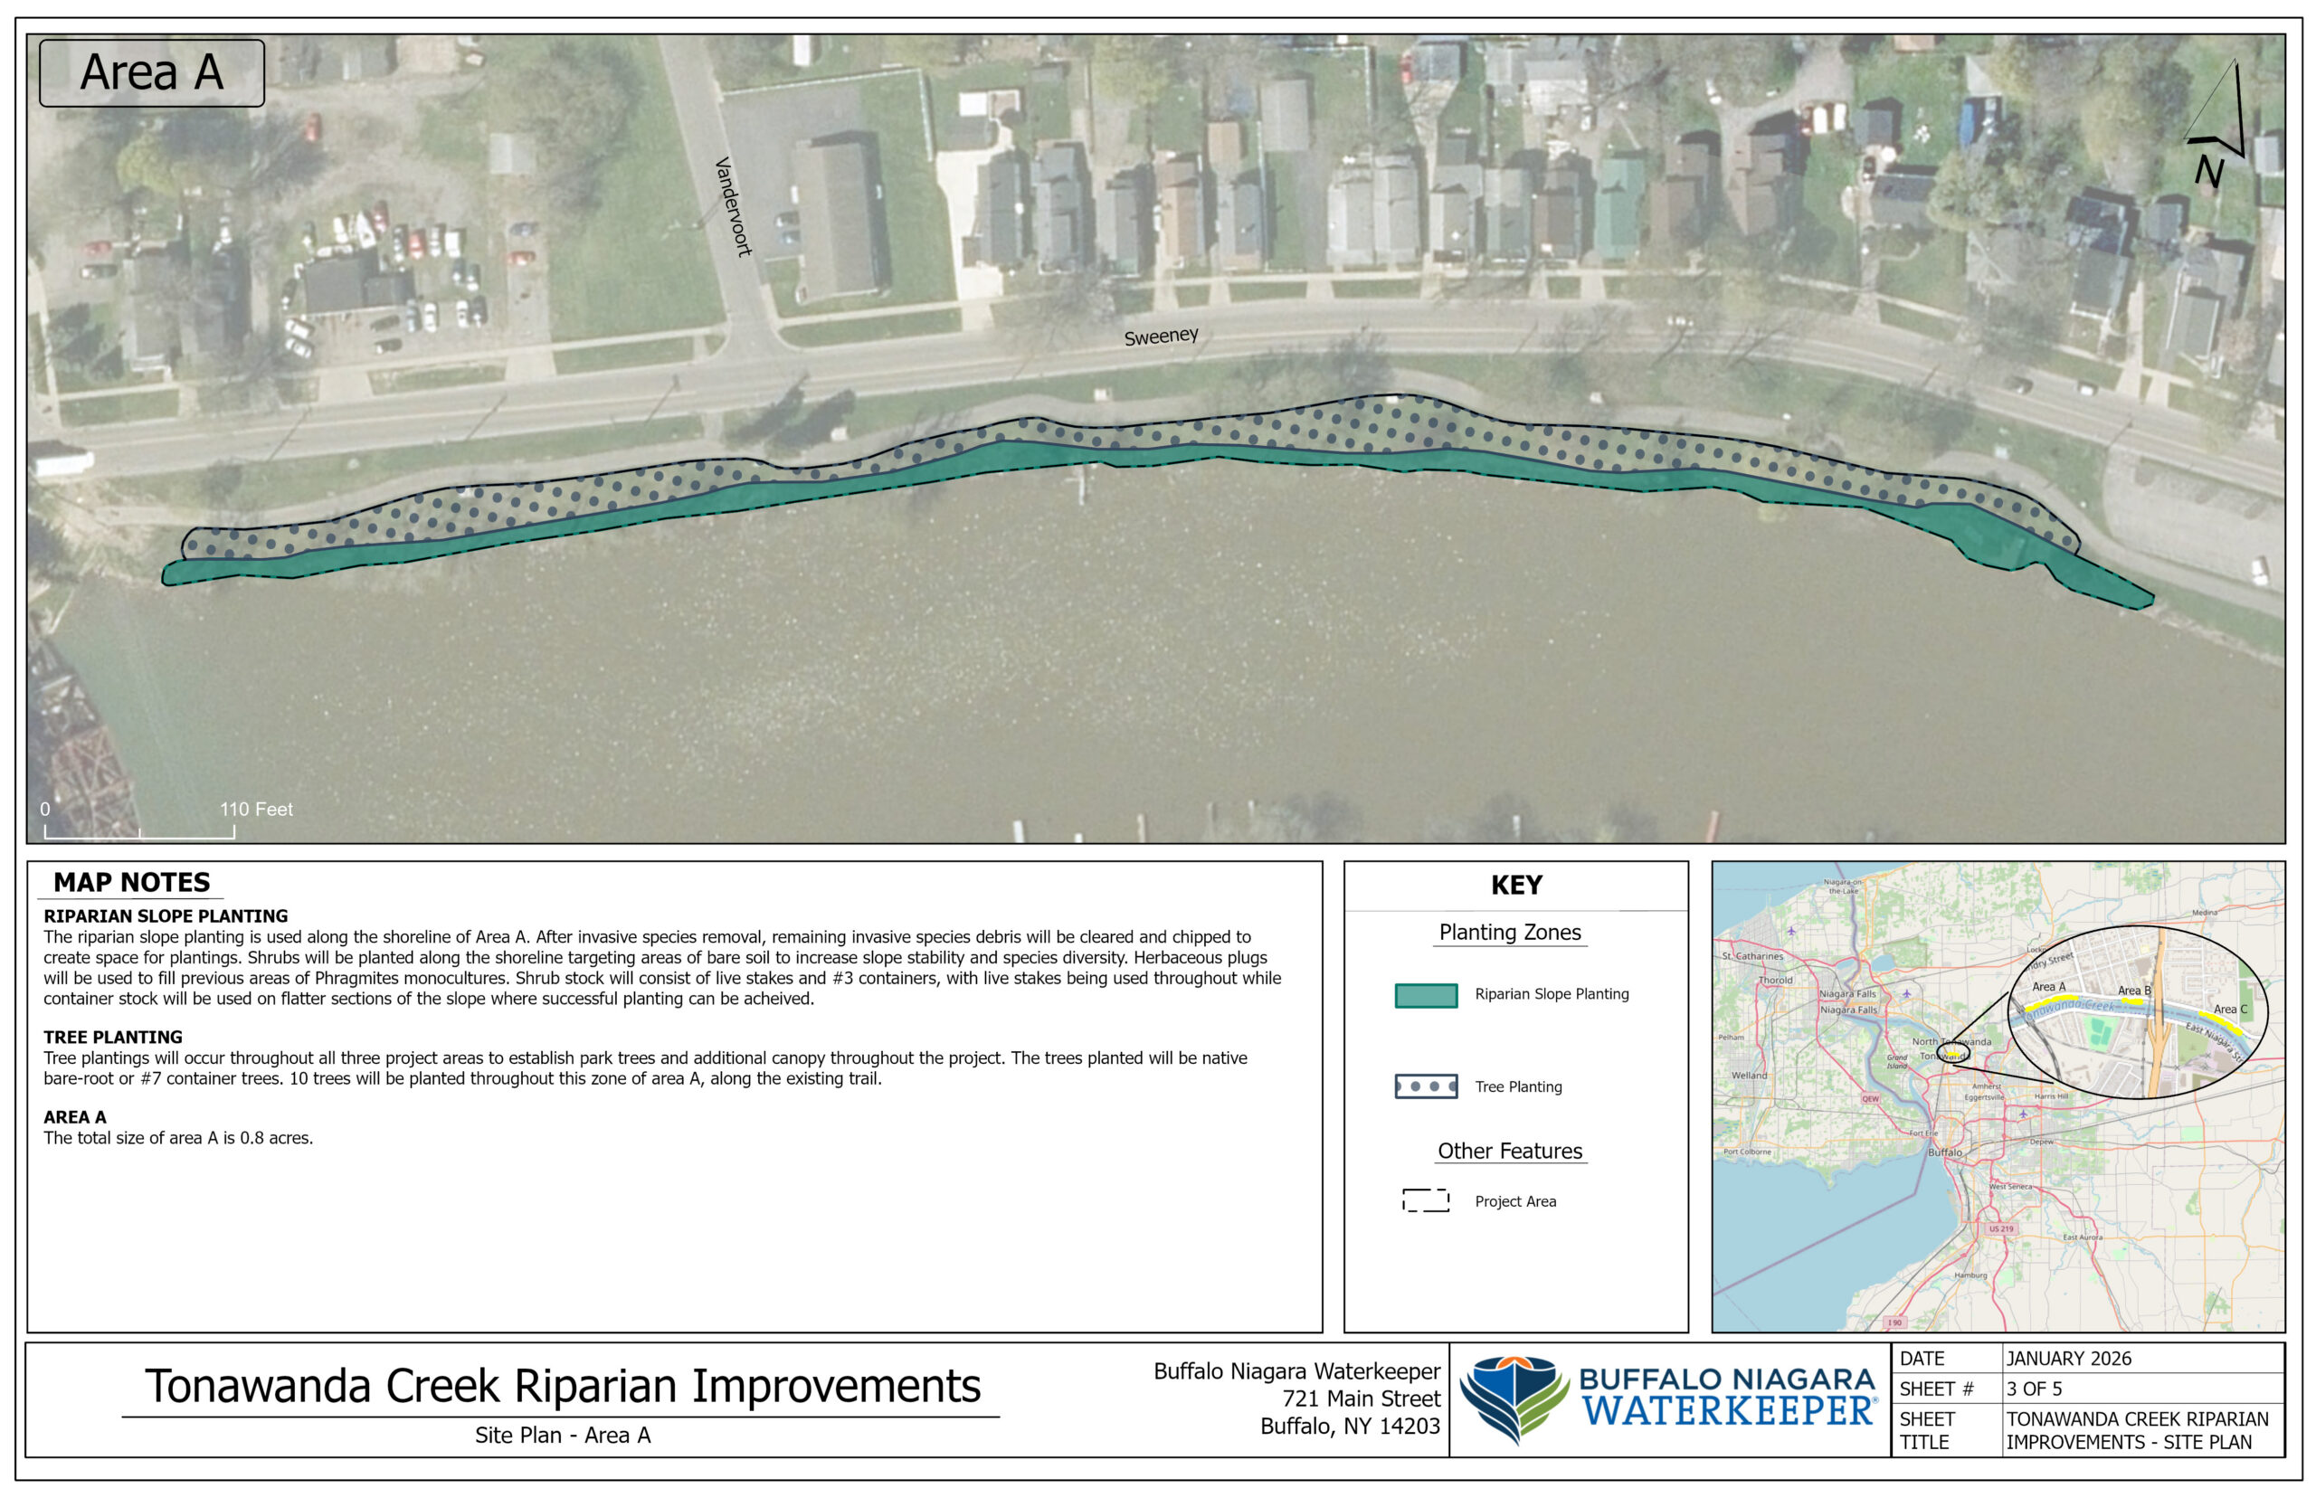2316x1498 pixels.
Task: Click the Other Features subheading
Action: (1510, 1151)
